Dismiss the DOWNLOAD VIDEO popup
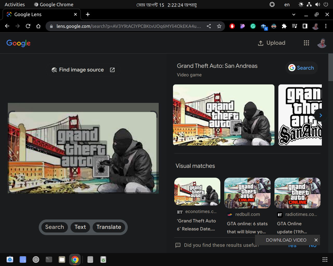This screenshot has width=333, height=266. tap(316, 240)
